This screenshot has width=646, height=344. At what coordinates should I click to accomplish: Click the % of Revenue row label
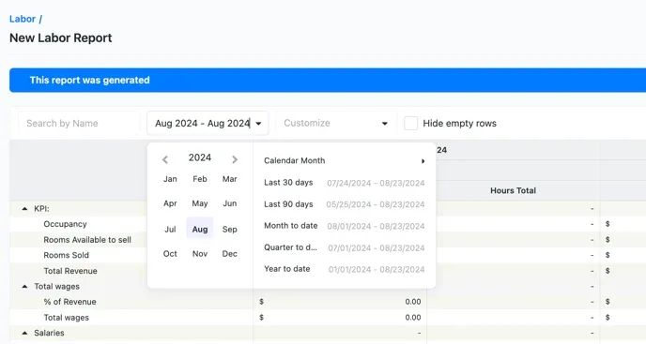pos(70,302)
